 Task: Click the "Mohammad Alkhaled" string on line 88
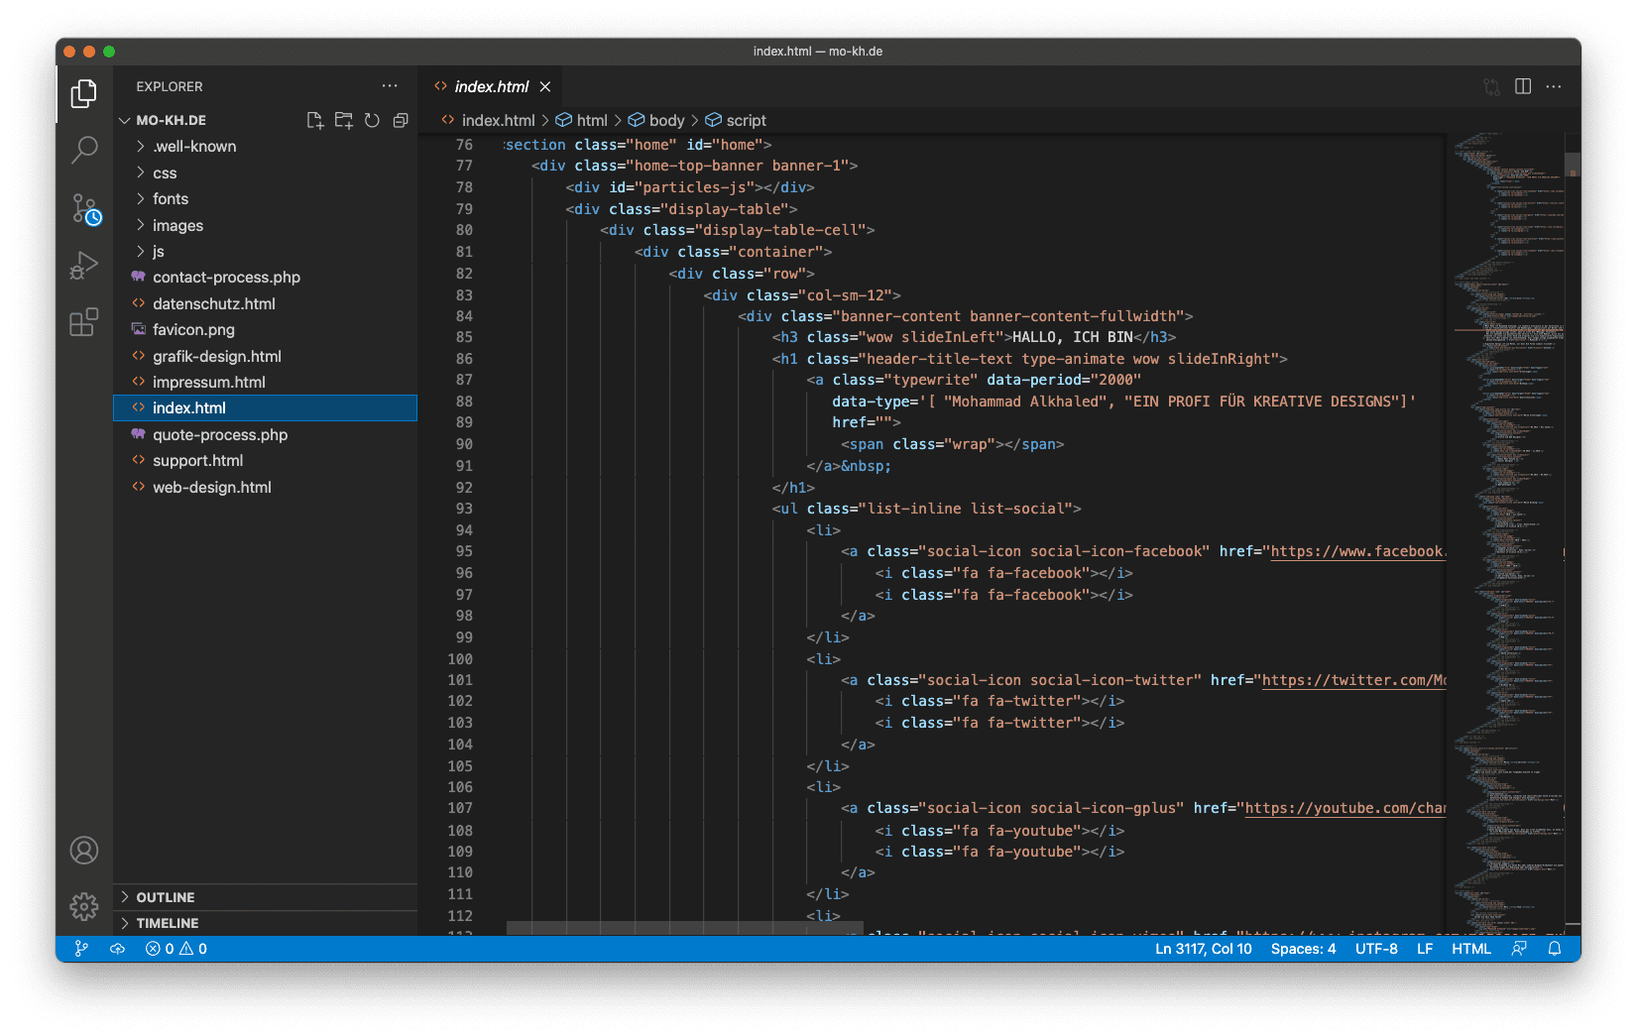pyautogui.click(x=1026, y=403)
